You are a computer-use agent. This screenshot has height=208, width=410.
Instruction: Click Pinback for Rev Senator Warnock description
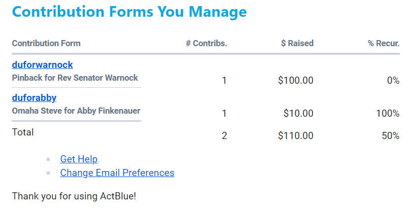tap(75, 78)
